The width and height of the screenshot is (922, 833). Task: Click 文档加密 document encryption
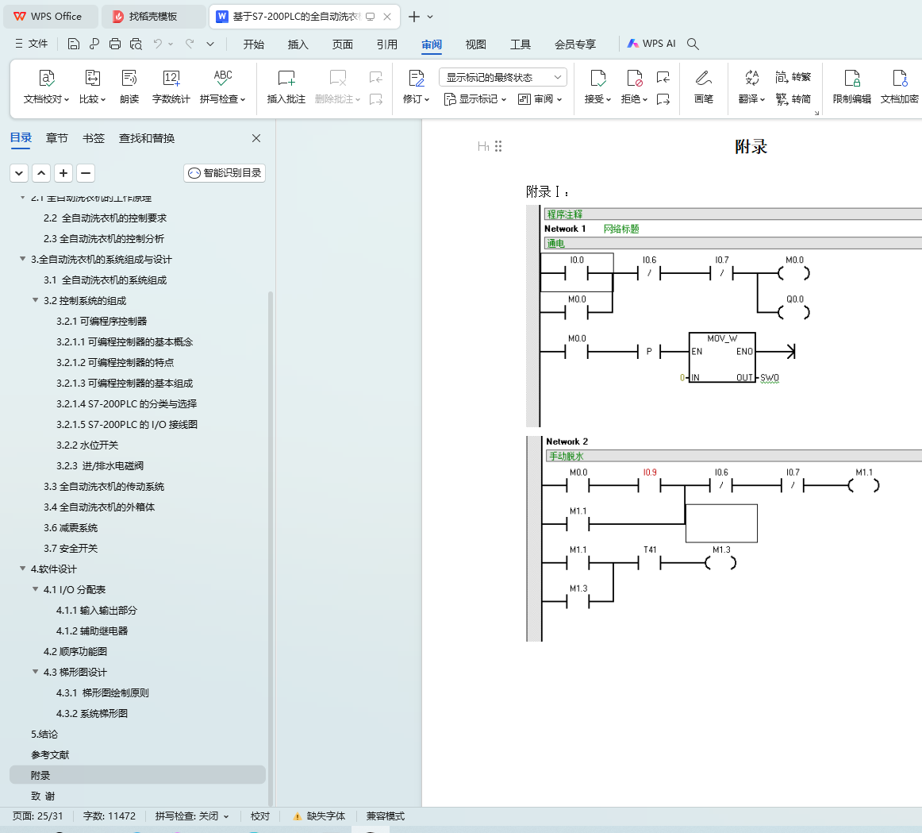click(x=900, y=87)
